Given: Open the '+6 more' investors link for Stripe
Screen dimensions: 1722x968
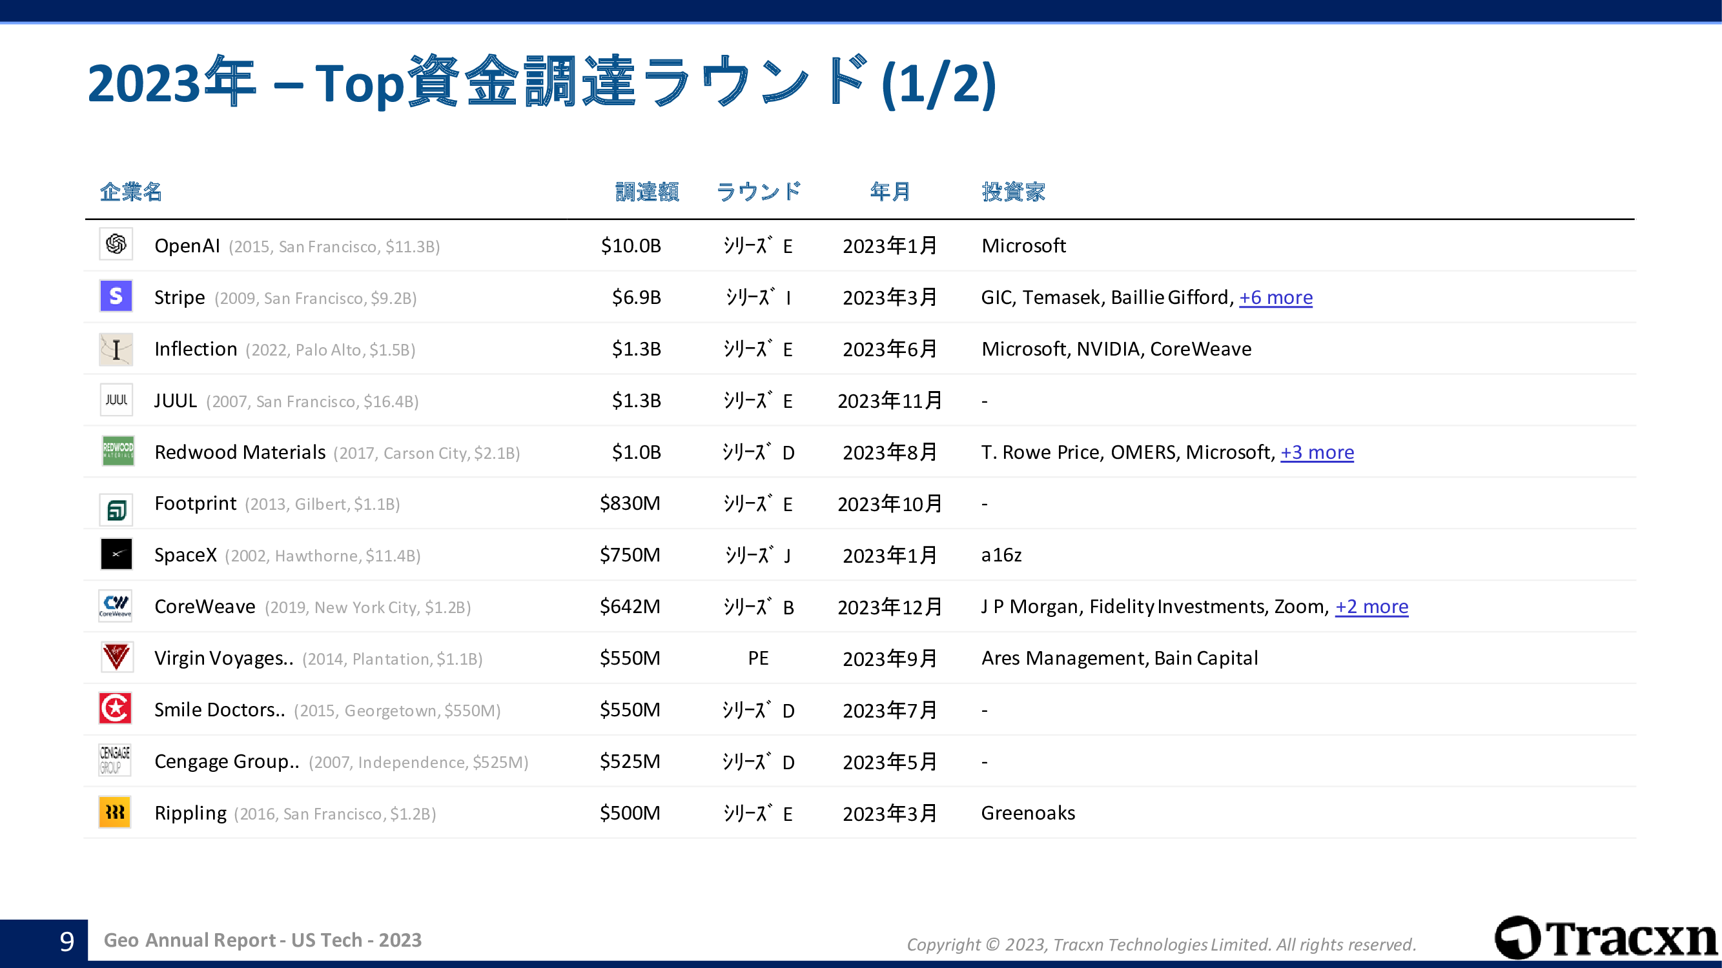Looking at the screenshot, I should (x=1275, y=297).
